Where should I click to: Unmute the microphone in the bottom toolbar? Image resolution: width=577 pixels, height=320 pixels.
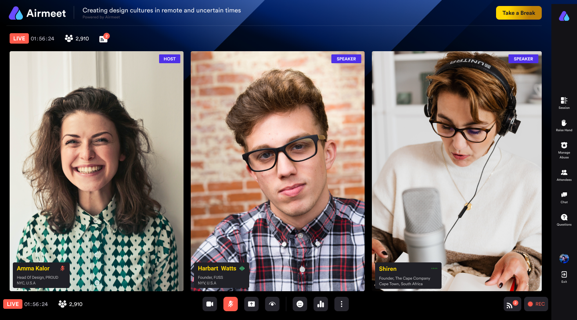[x=230, y=304]
